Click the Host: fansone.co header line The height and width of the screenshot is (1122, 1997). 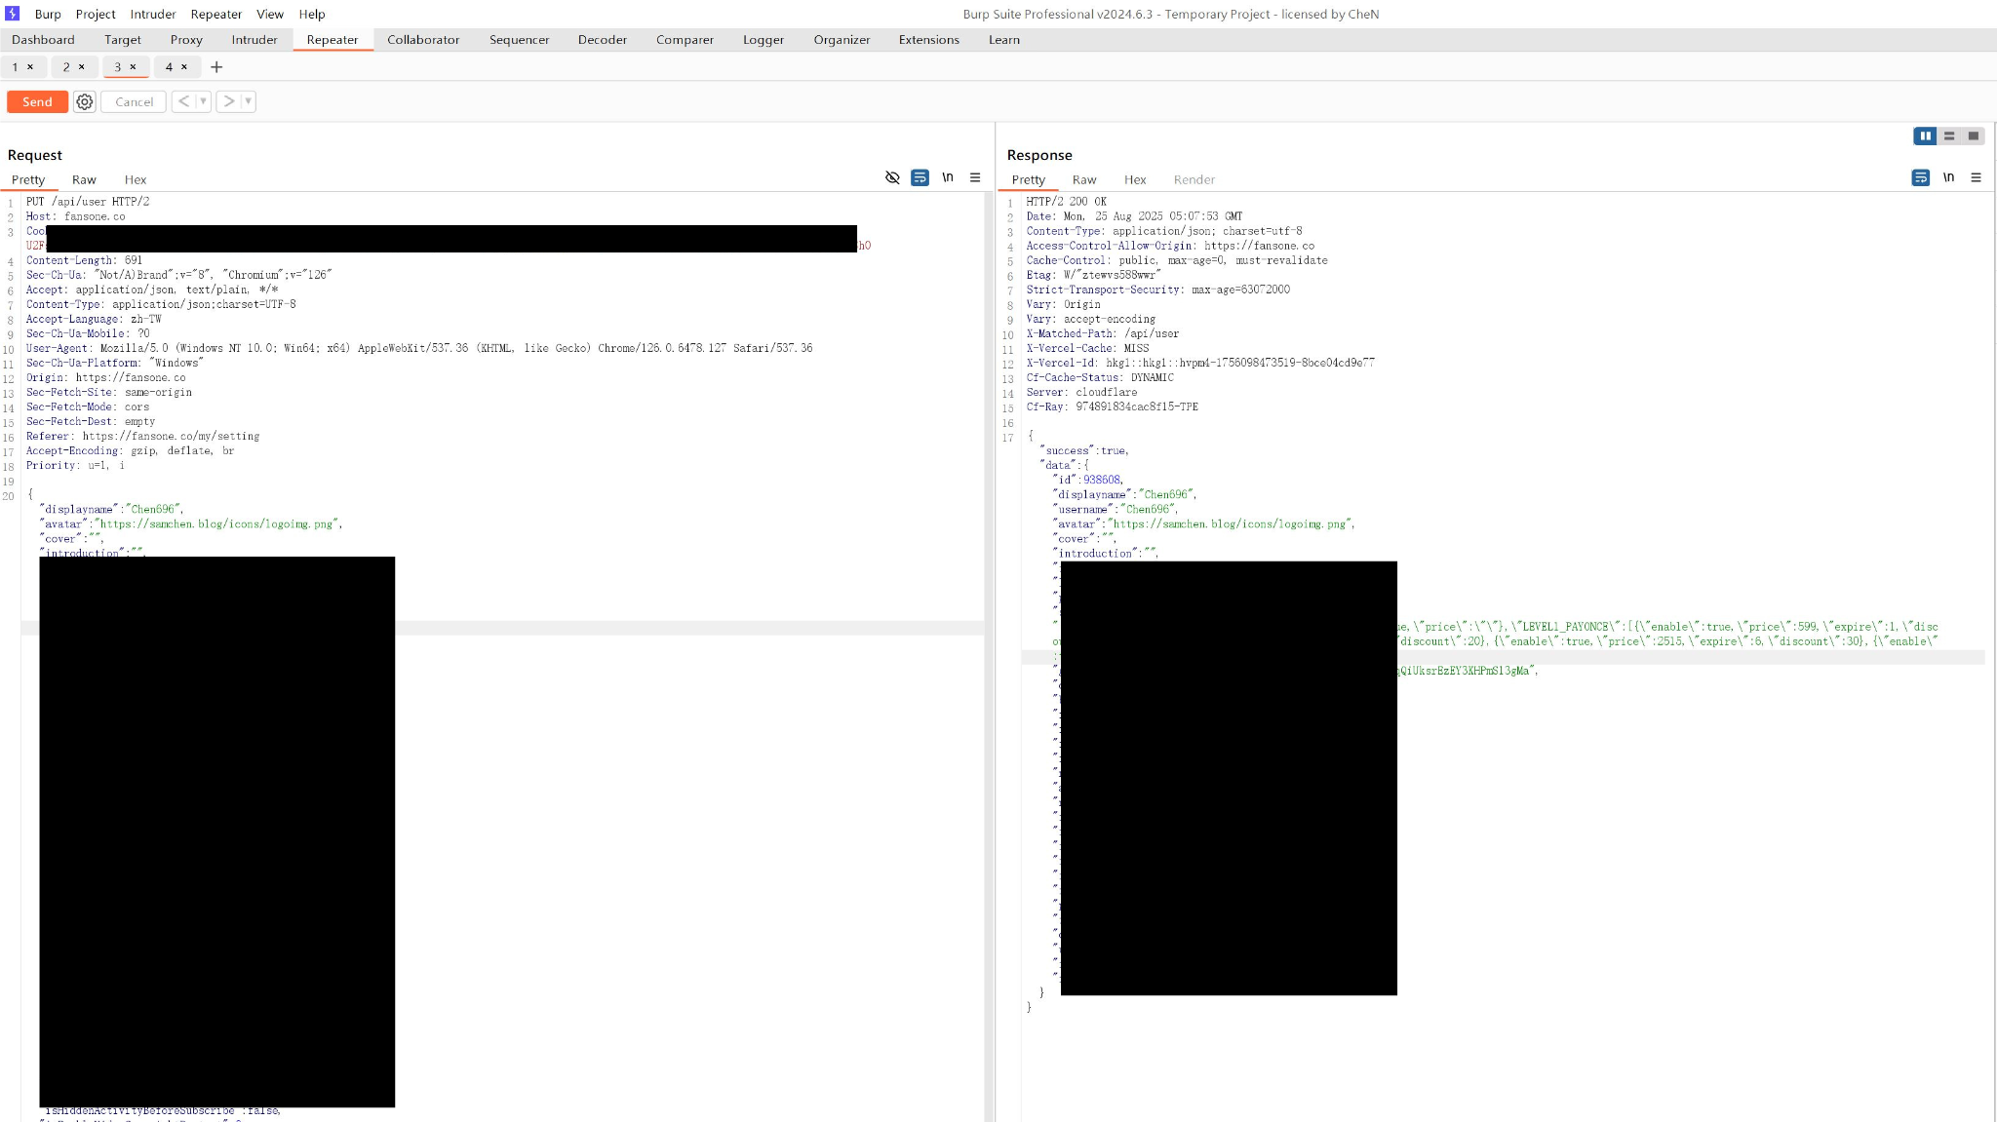tap(75, 216)
